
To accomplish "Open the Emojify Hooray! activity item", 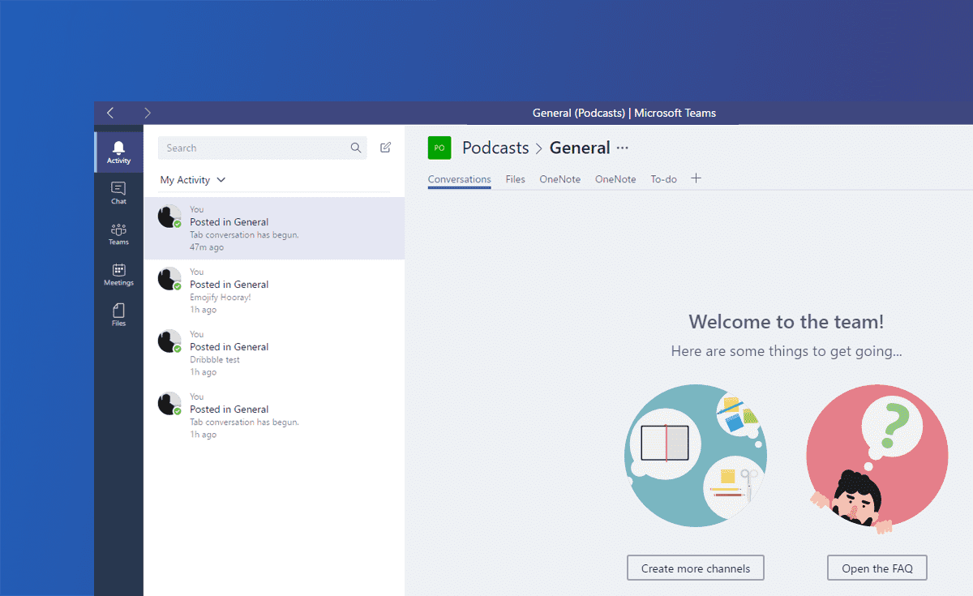I will point(274,290).
